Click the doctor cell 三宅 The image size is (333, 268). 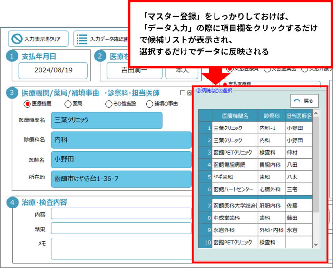tap(299, 189)
